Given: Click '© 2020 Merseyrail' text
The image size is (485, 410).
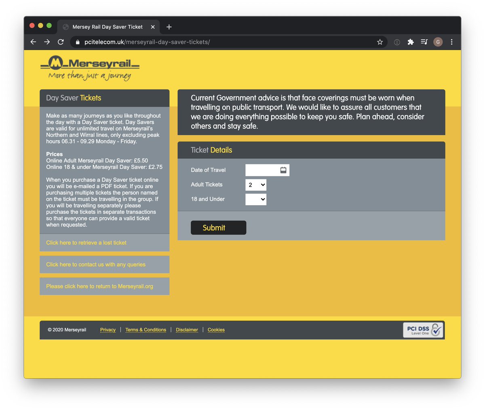Looking at the screenshot, I should click(67, 330).
